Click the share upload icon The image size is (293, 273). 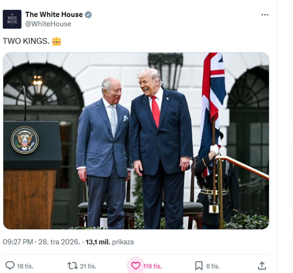click(x=262, y=266)
